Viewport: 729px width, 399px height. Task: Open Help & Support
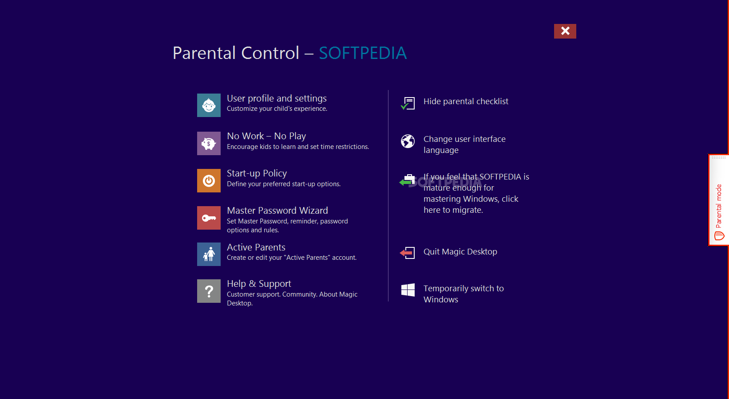(x=259, y=284)
